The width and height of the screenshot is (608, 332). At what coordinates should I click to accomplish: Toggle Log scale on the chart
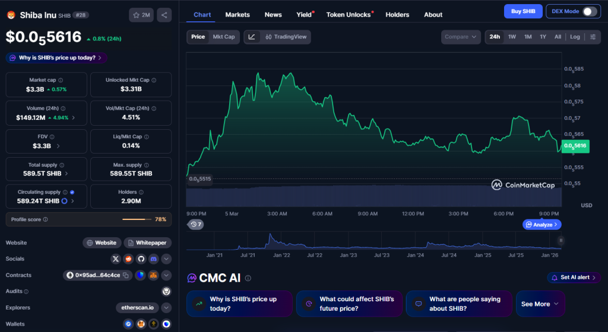coord(575,37)
